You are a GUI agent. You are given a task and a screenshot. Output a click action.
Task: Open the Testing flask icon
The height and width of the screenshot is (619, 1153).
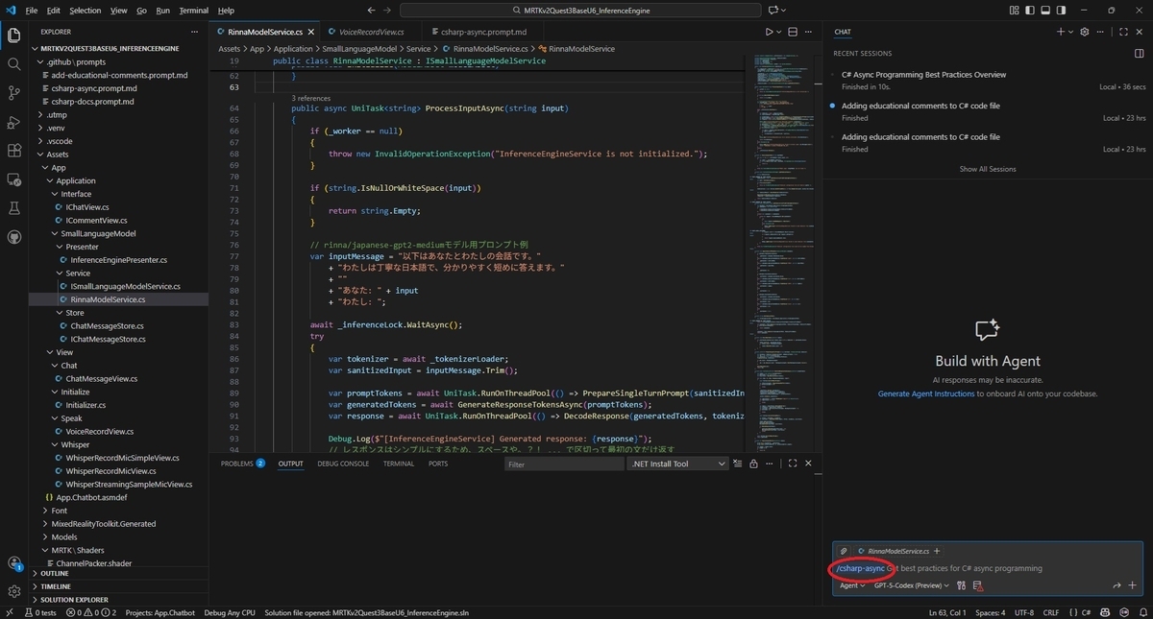click(13, 208)
